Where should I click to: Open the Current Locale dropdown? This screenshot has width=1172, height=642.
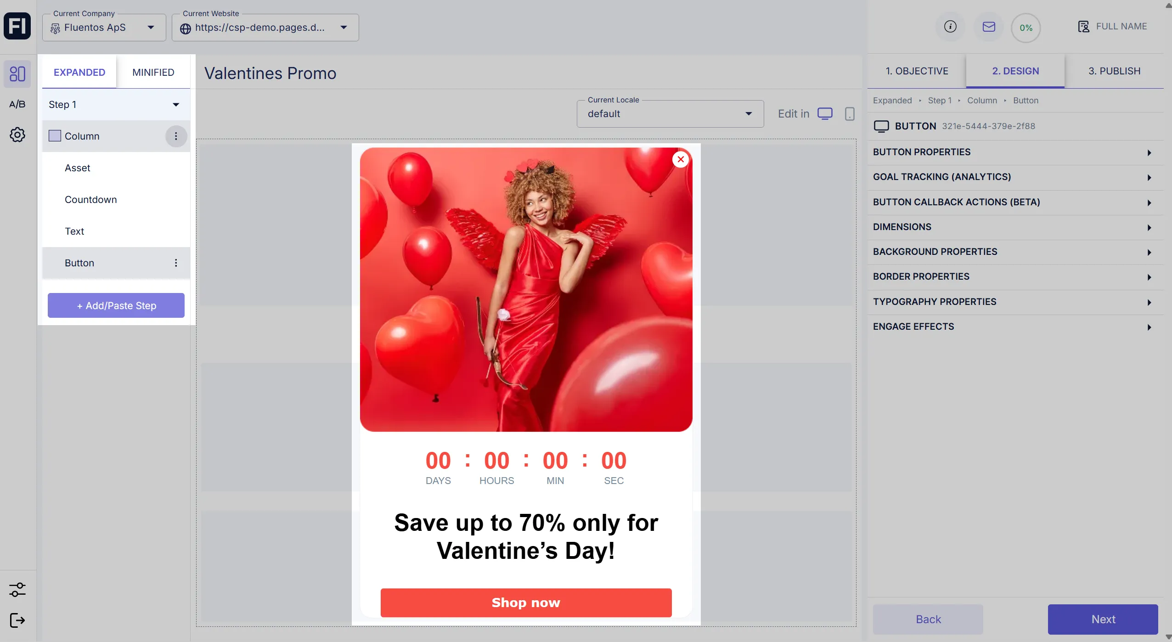670,114
